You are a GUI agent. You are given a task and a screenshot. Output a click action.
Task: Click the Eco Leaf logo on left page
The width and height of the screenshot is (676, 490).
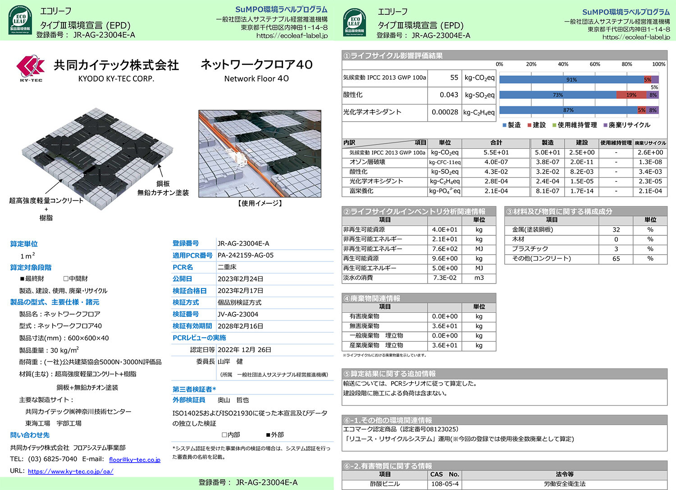(19, 19)
